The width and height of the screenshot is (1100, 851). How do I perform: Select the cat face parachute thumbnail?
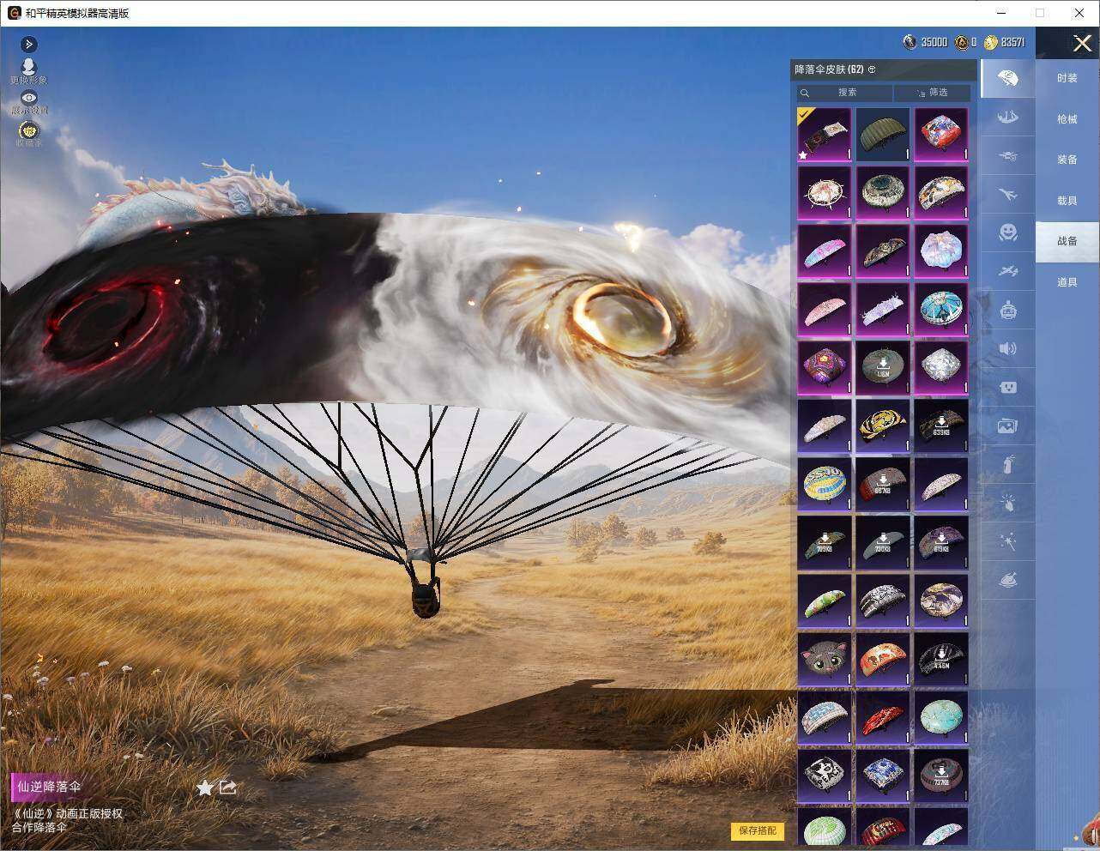point(824,659)
